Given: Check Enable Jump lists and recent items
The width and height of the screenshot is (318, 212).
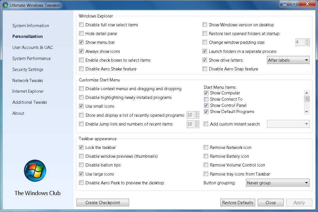Looking at the screenshot, I should 81,124.
